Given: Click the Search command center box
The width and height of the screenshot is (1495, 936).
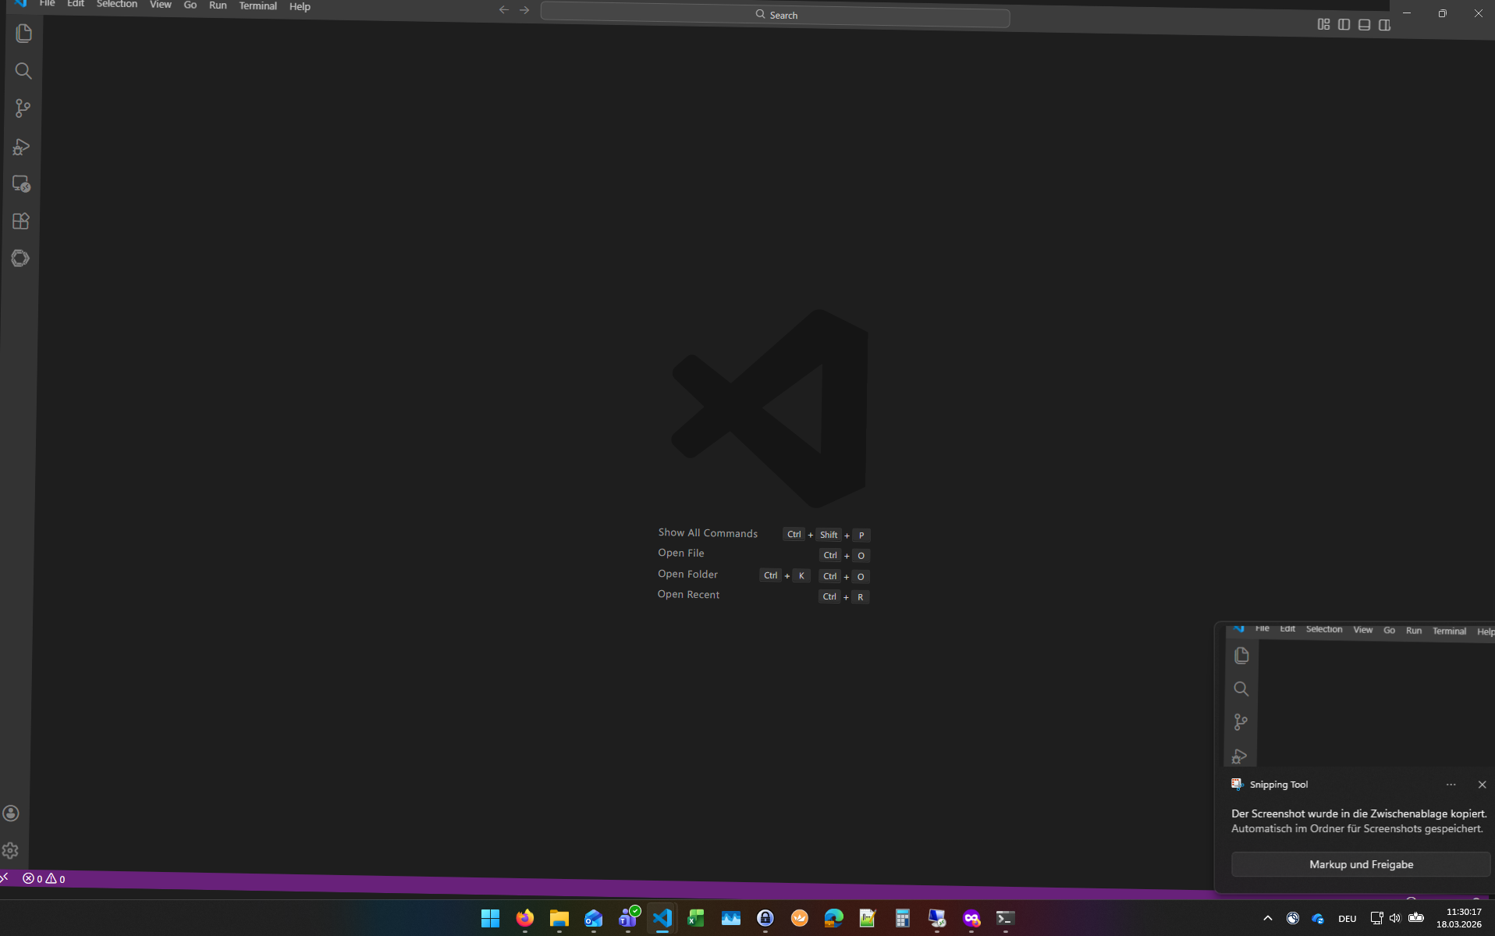Looking at the screenshot, I should point(775,15).
